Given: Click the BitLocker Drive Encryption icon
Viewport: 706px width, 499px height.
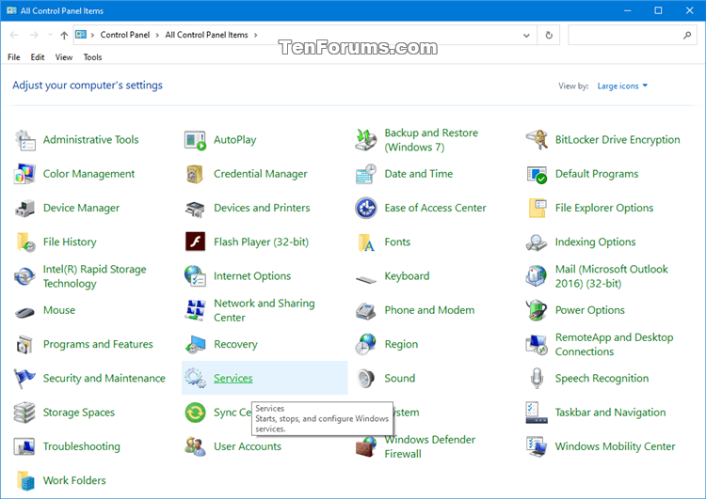Looking at the screenshot, I should tap(537, 140).
